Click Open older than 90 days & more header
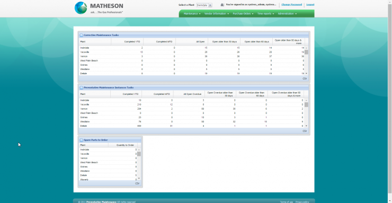Image resolution: width=392 pixels, height=203 pixels. point(289,42)
